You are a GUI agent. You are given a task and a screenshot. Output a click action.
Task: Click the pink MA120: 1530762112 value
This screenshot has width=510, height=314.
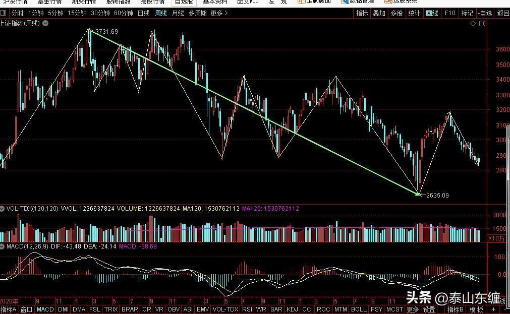270,208
